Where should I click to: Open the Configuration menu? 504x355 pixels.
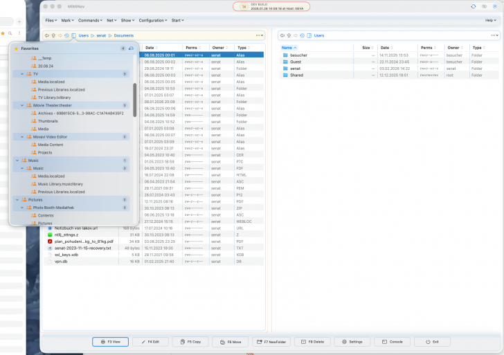(x=153, y=20)
